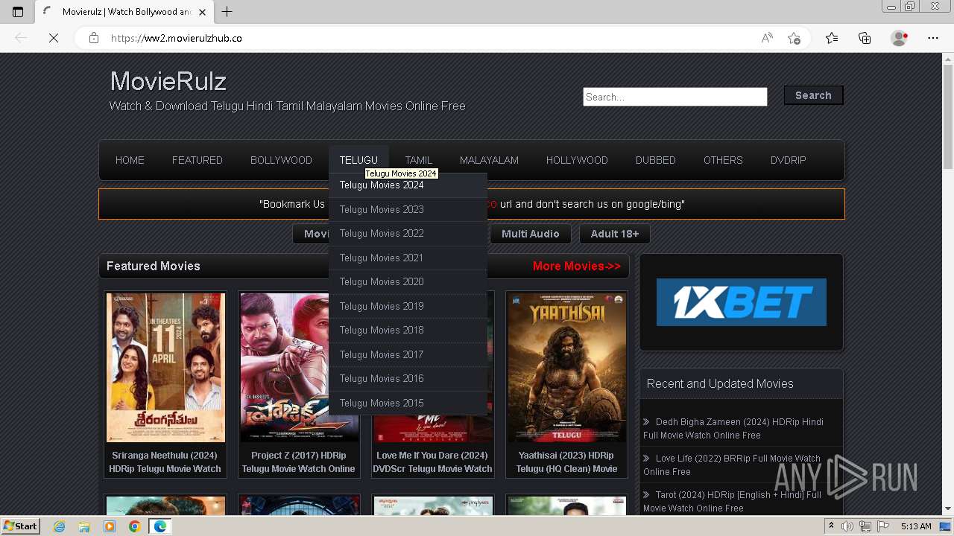Select Microsoft Edge in the taskbar
Screen dimensions: 954x536
tap(159, 526)
